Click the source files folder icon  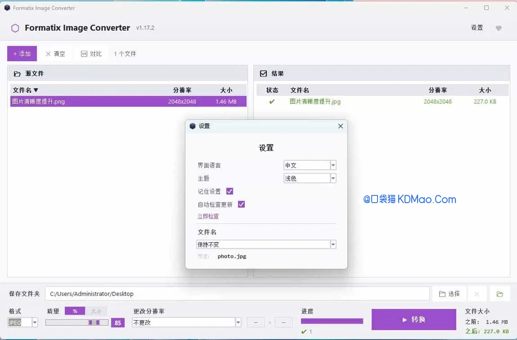(17, 73)
